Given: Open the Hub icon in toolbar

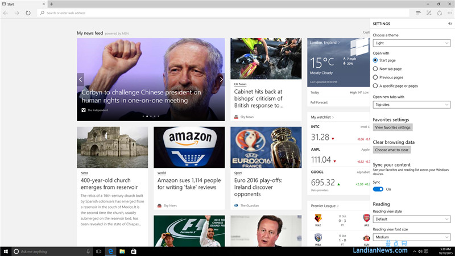Looking at the screenshot, I should pos(418,13).
